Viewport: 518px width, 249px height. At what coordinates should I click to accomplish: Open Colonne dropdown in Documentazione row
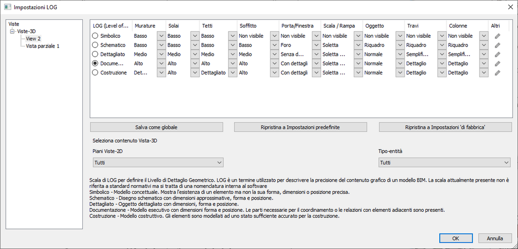[x=484, y=64]
